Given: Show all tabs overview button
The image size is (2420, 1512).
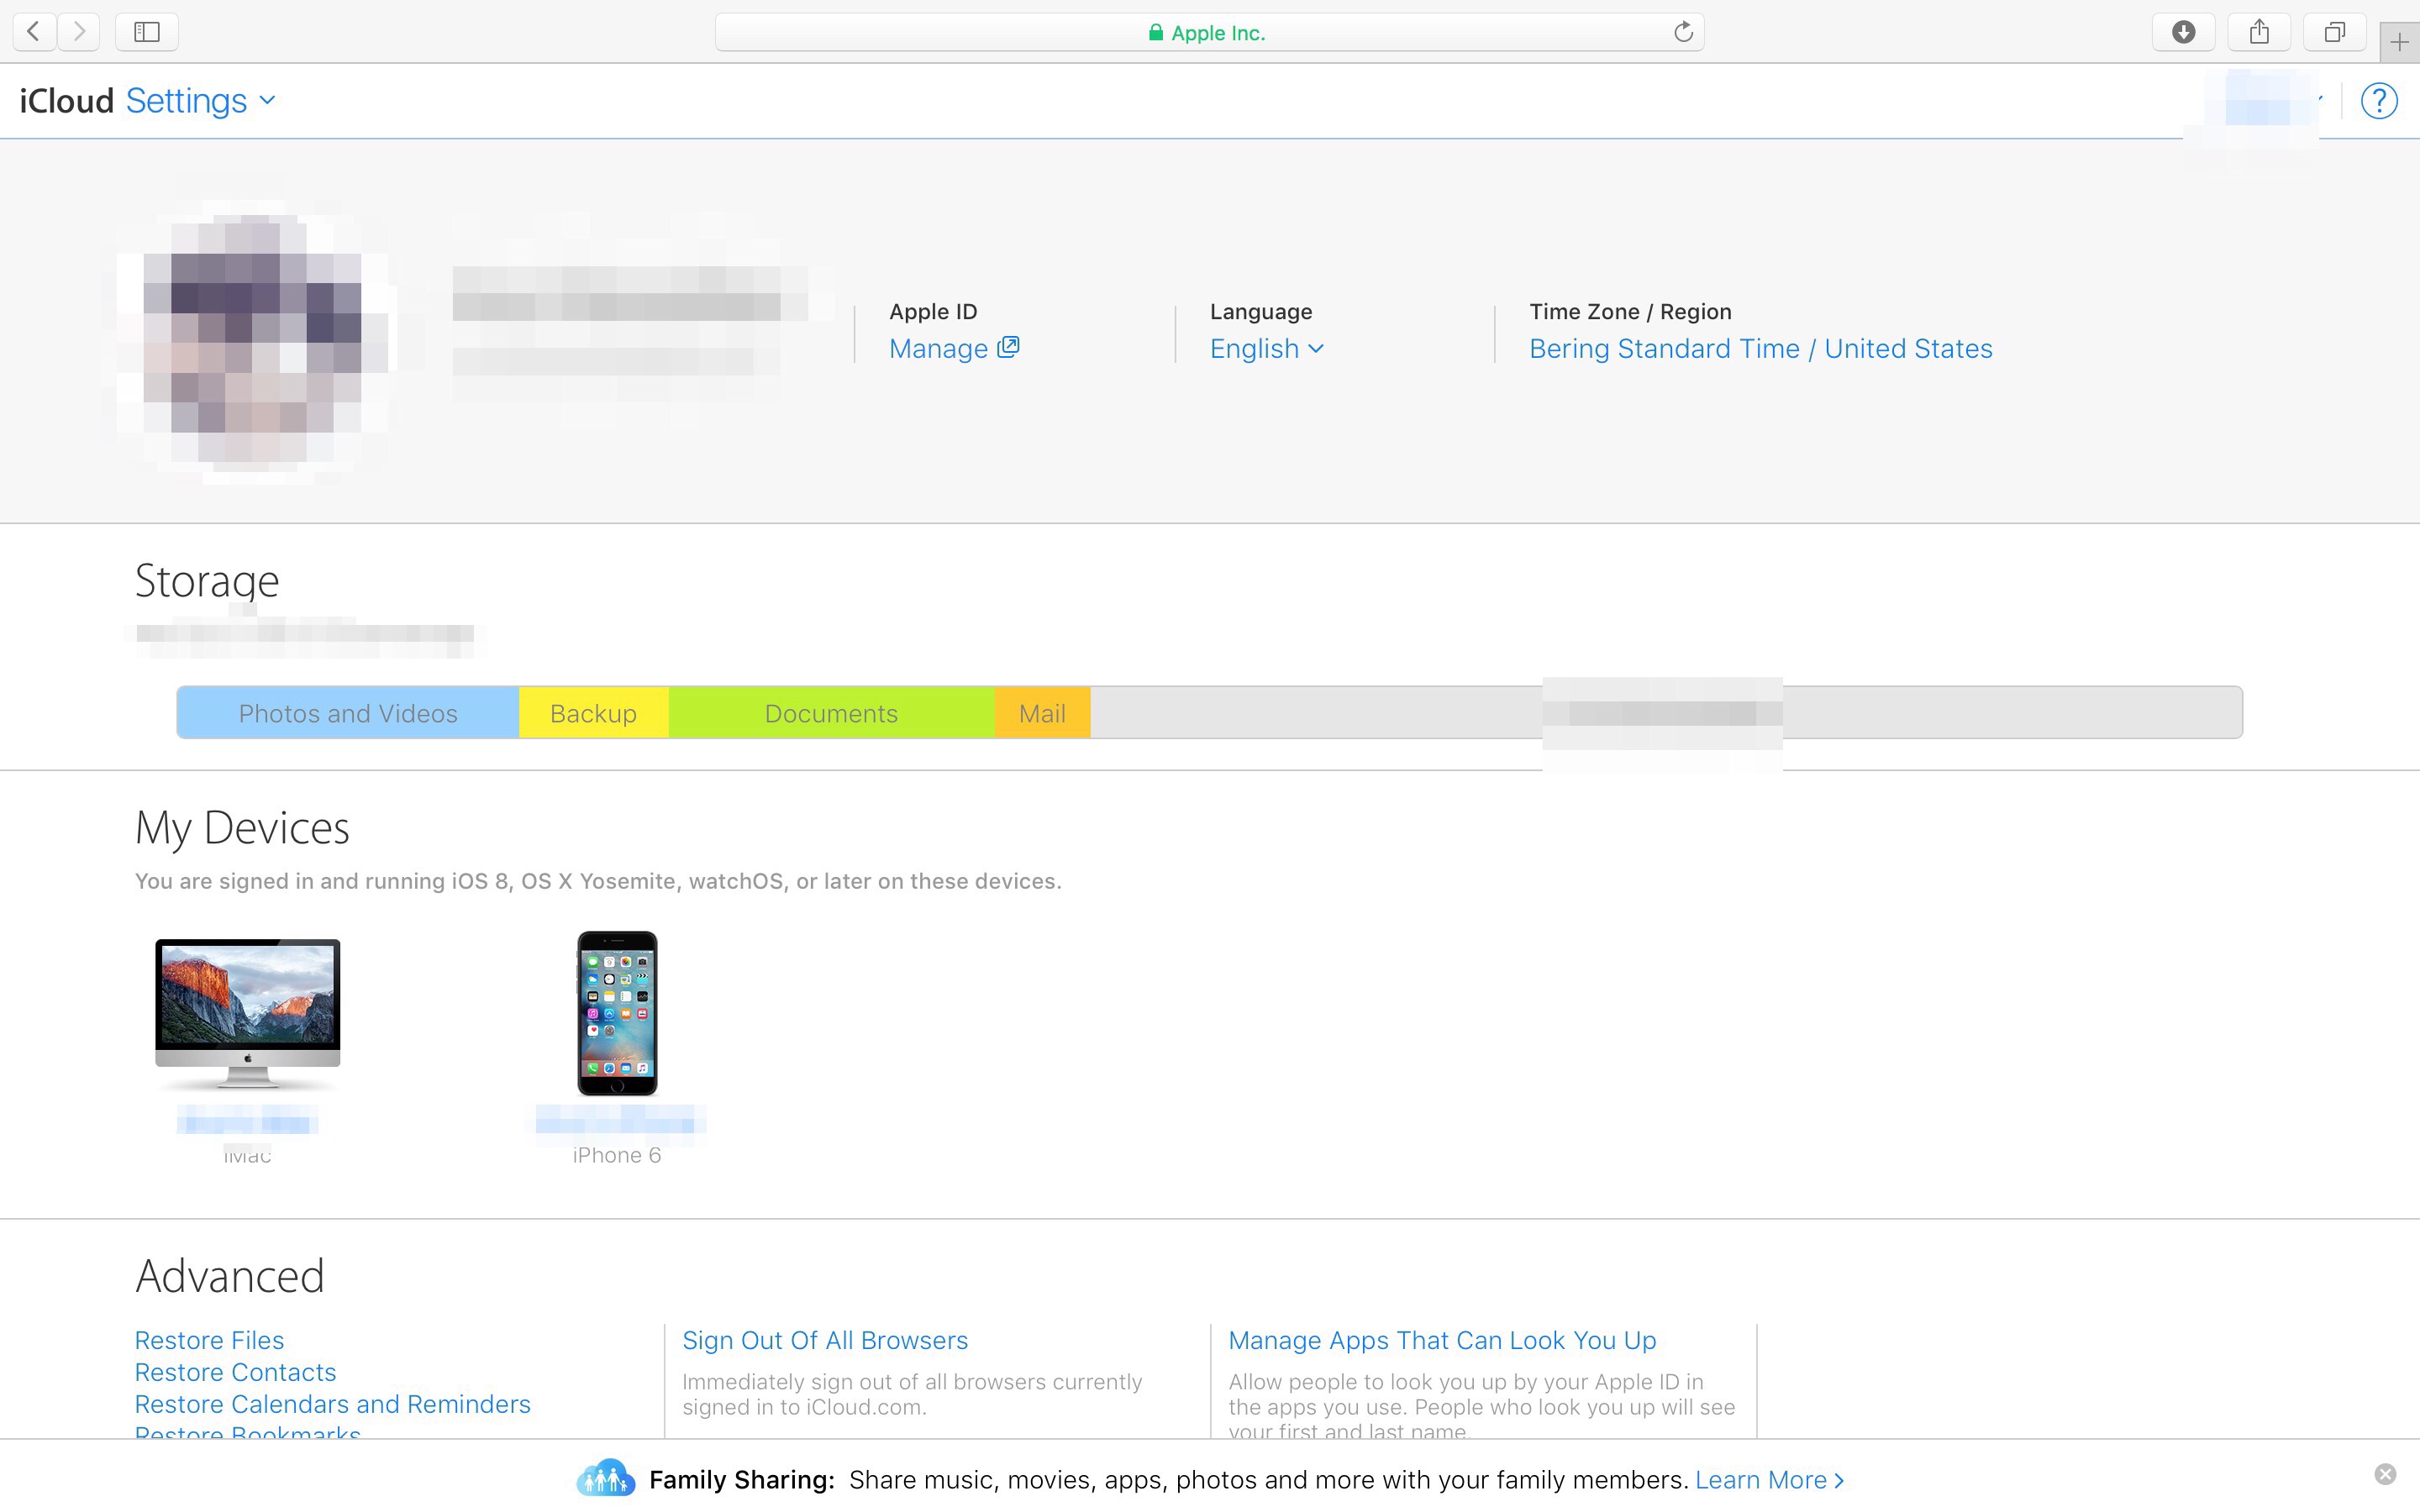Looking at the screenshot, I should click(x=2334, y=32).
